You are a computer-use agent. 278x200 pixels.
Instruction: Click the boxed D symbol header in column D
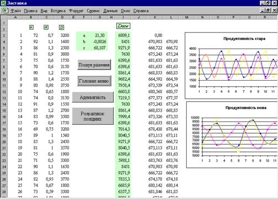[61, 28]
